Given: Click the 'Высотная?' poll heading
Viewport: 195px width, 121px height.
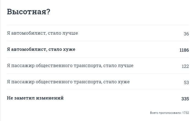Looking at the screenshot, I should tap(28, 12).
